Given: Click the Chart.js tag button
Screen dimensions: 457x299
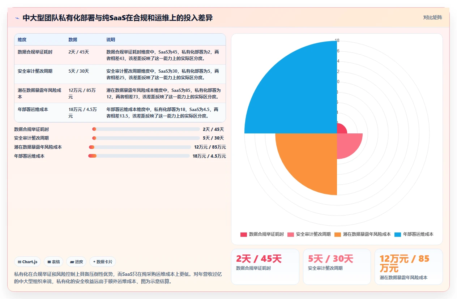Looking at the screenshot, I should pos(27,262).
